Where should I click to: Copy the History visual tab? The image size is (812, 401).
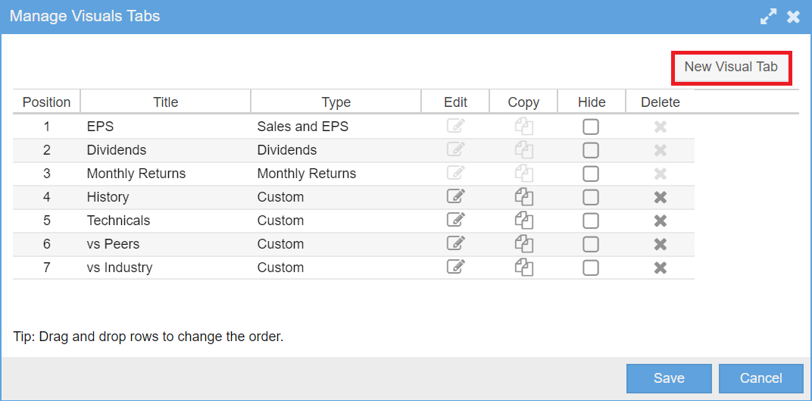pyautogui.click(x=524, y=197)
